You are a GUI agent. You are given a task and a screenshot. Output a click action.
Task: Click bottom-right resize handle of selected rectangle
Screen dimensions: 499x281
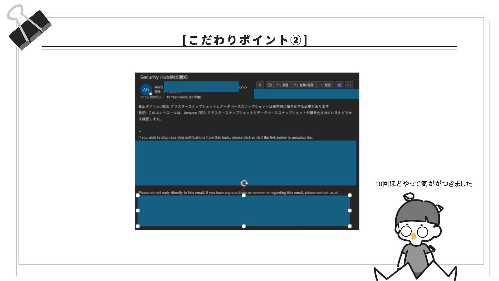pyautogui.click(x=350, y=226)
